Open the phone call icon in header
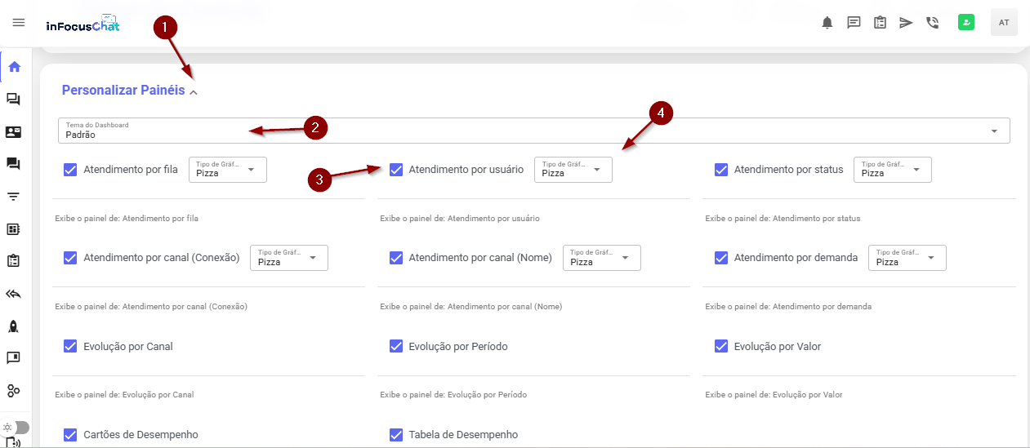Image resolution: width=1030 pixels, height=448 pixels. point(932,23)
